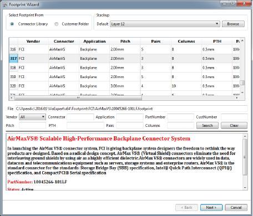
Task: Click the description panel scroll down arrow
Action: [x=245, y=188]
